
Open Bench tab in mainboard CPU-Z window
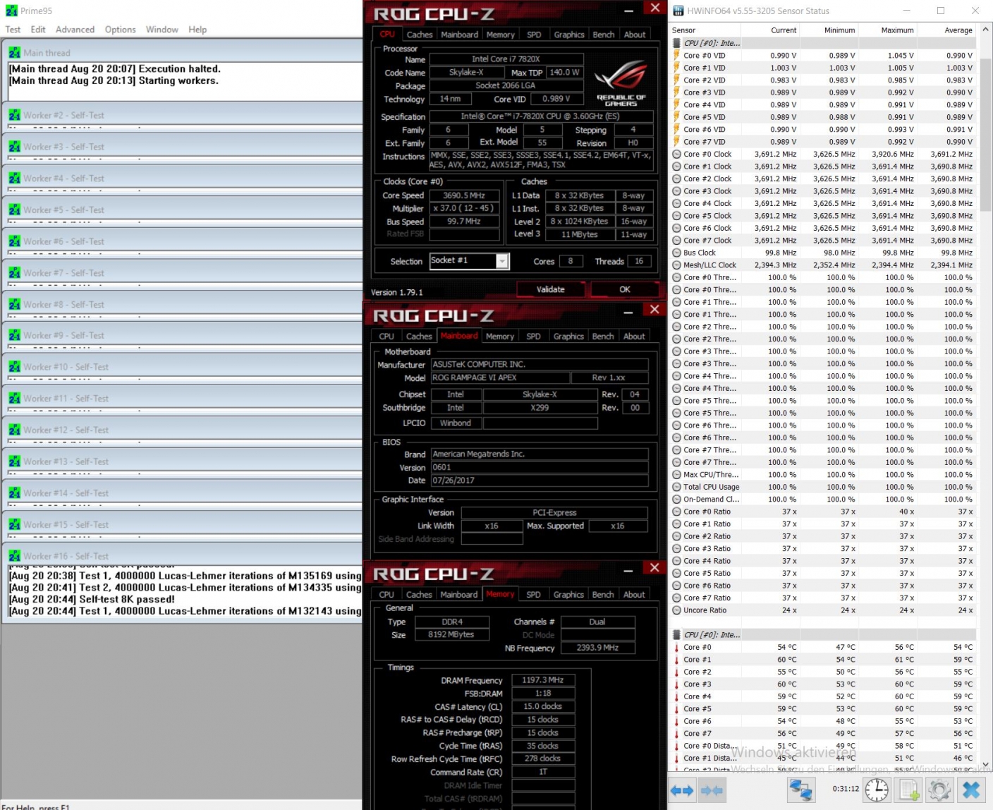[x=602, y=337]
